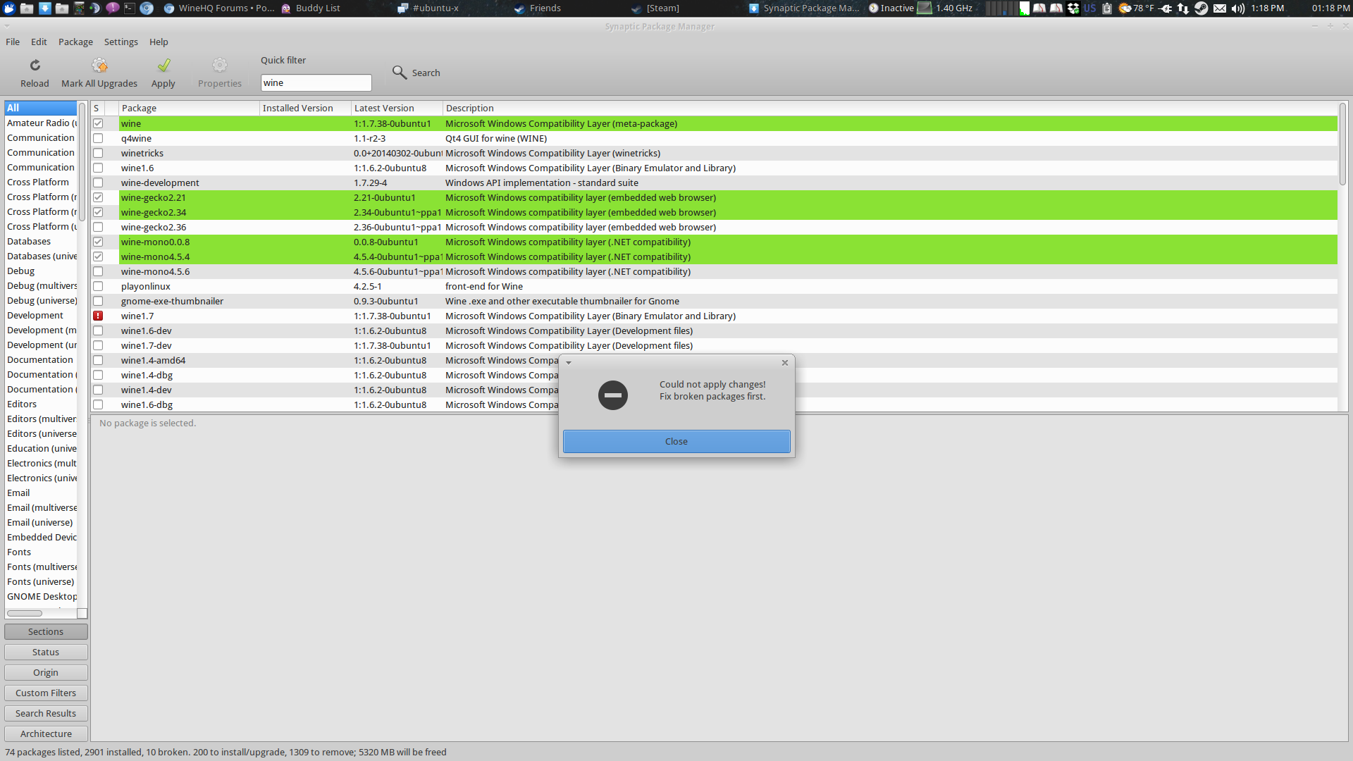Click the mail envelope tray icon
This screenshot has width=1353, height=761.
[x=1220, y=8]
